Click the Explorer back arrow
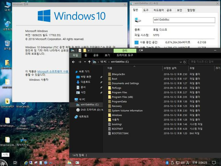Screen dimensions: 221x166 coord(73,62)
